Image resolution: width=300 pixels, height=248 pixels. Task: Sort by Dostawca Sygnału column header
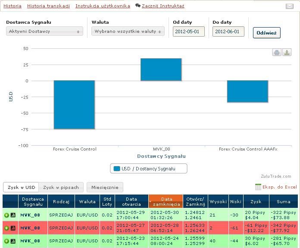pyautogui.click(x=33, y=201)
